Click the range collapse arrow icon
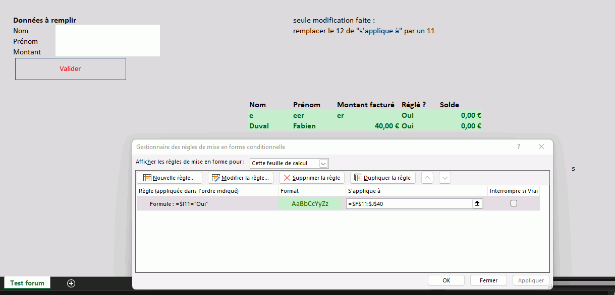615x295 pixels. [x=477, y=203]
